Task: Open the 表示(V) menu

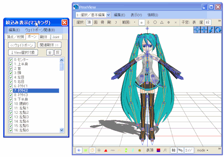Action: [136, 15]
